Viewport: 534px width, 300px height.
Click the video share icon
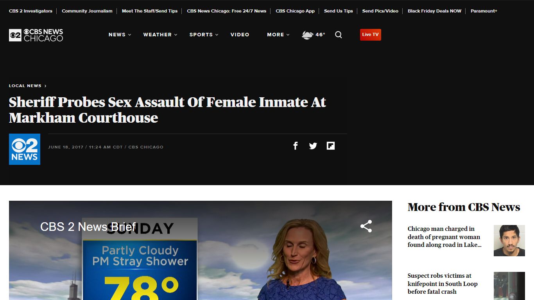click(366, 226)
